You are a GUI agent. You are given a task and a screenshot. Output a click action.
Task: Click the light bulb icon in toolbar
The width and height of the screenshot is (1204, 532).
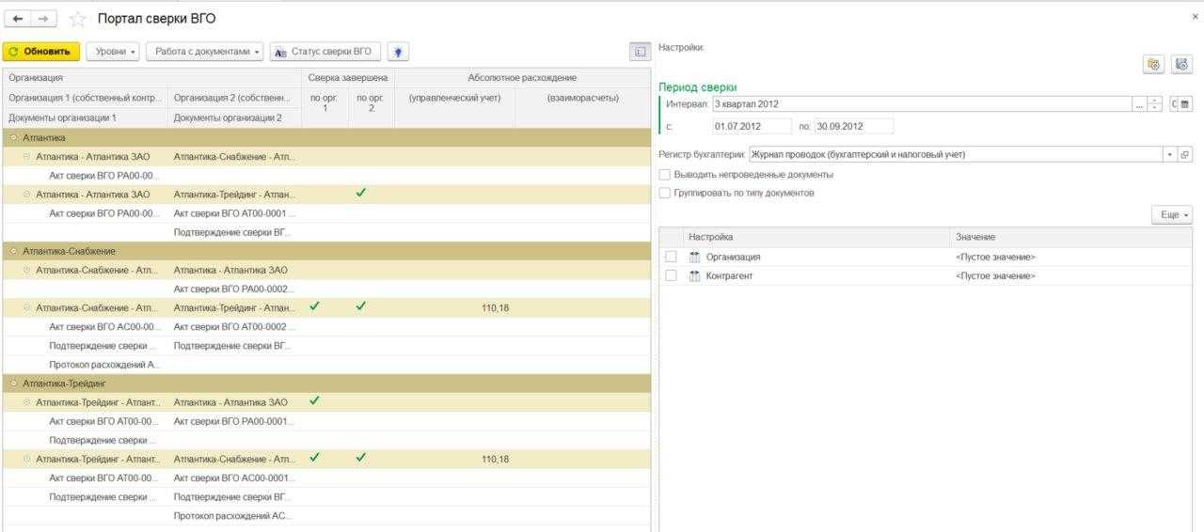pos(398,52)
